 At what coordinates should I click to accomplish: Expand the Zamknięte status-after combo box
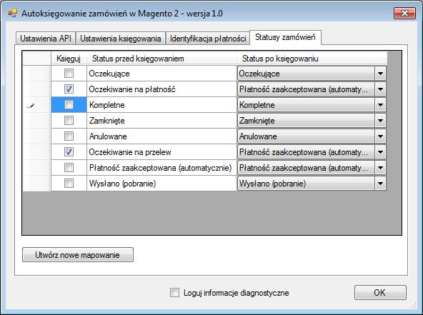point(380,120)
